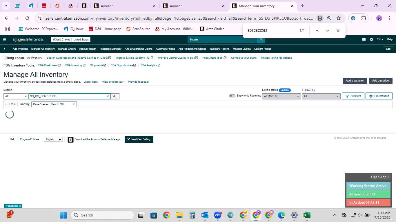The width and height of the screenshot is (396, 222).
Task: Open the mail messages icon
Action: [x=364, y=40]
